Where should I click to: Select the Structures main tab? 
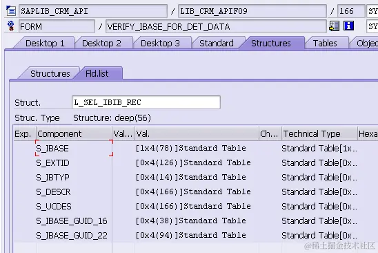(x=271, y=44)
